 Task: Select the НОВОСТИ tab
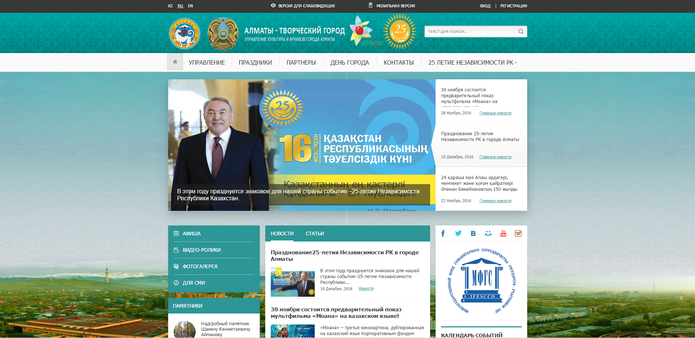click(x=282, y=233)
